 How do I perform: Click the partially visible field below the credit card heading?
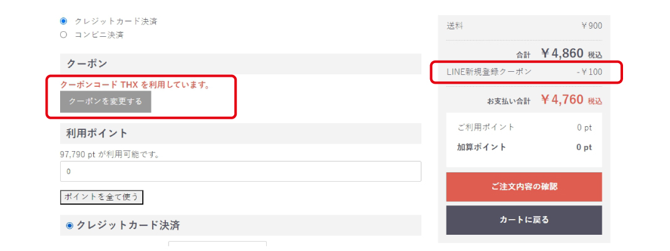[x=217, y=244]
